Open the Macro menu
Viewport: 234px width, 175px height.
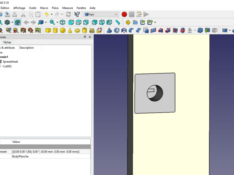click(44, 8)
